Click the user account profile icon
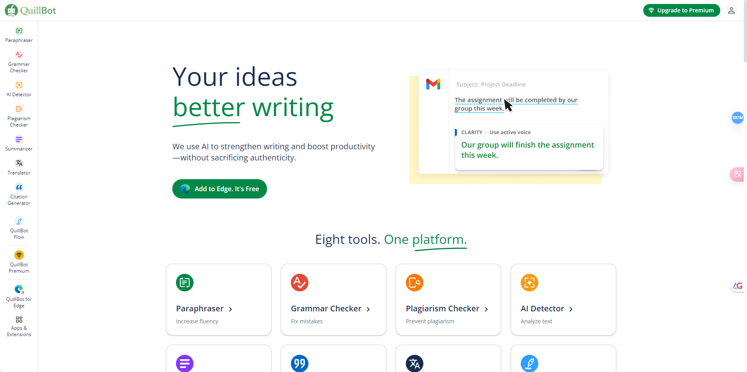The height and width of the screenshot is (372, 747). pyautogui.click(x=731, y=10)
